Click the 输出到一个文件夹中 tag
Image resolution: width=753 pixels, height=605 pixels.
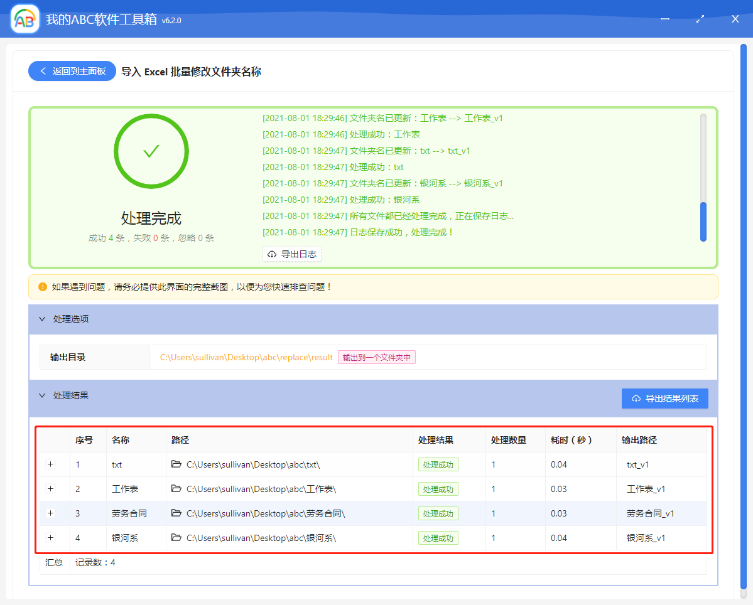point(377,356)
